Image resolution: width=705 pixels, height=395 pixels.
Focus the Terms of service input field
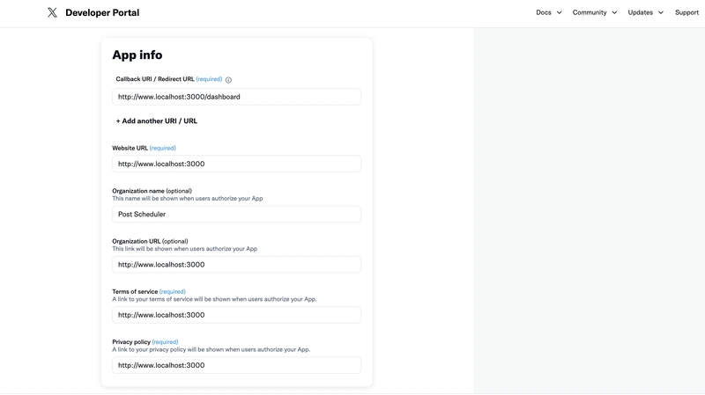(x=236, y=315)
